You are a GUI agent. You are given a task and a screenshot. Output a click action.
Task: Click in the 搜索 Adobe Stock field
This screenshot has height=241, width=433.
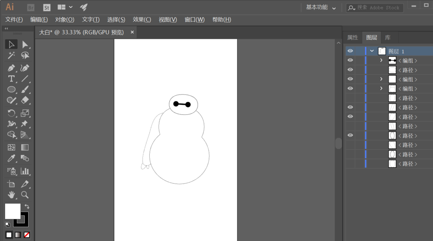click(x=375, y=8)
